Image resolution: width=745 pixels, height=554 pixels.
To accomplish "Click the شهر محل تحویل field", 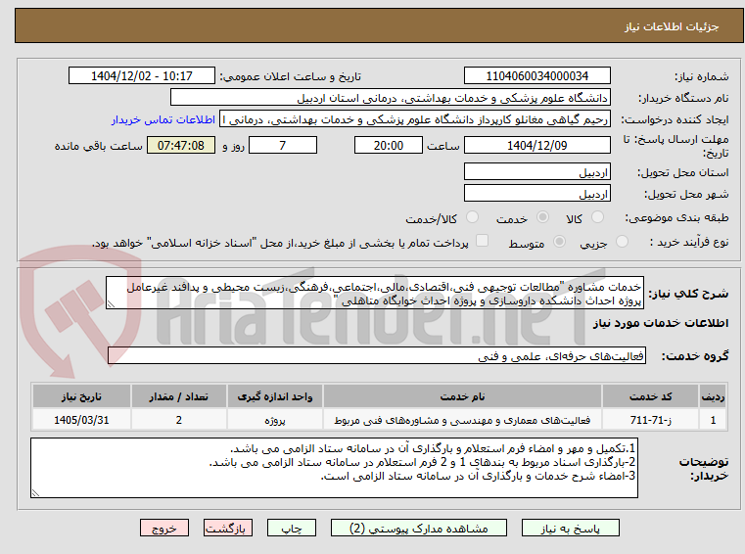I will tap(536, 194).
